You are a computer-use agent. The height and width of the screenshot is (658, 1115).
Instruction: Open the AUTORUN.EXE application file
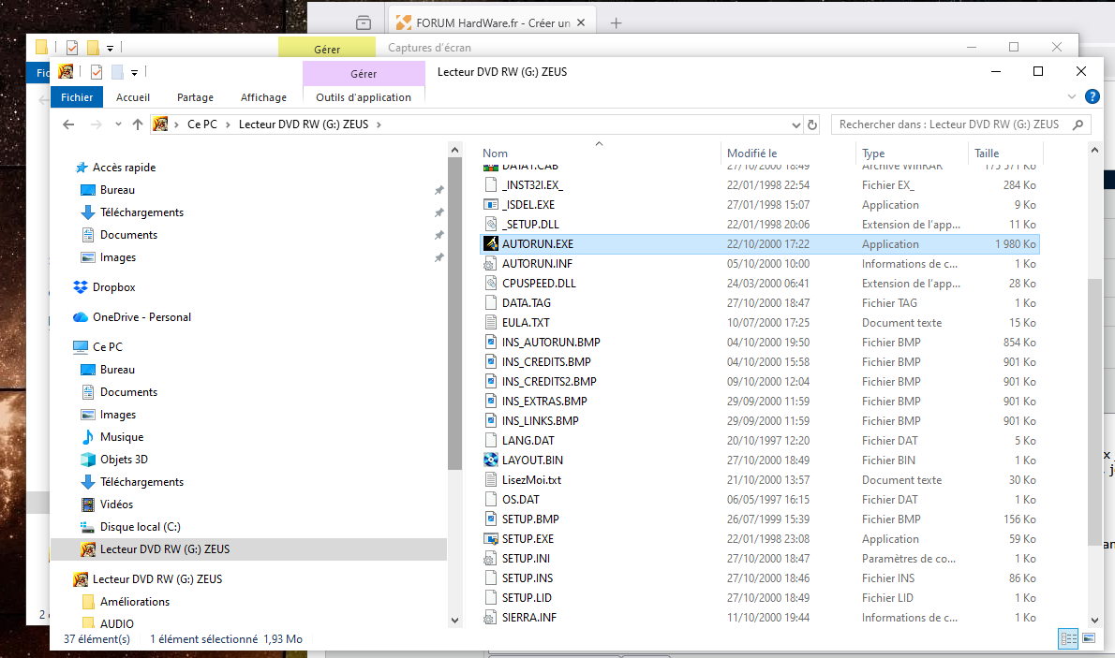[537, 244]
